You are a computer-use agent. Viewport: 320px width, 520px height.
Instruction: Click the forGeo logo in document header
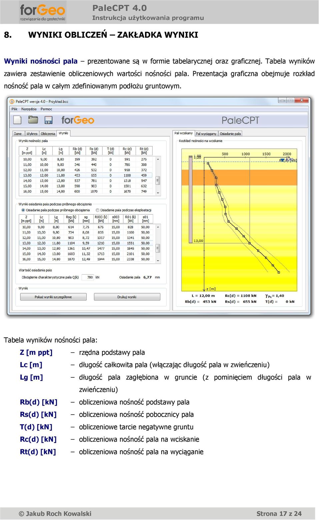point(43,12)
